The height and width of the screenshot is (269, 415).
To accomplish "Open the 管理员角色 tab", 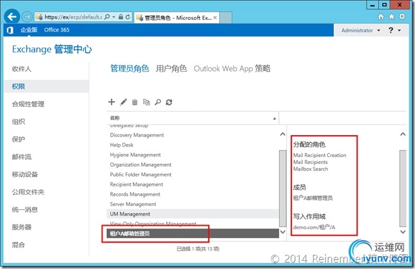I will 130,69.
